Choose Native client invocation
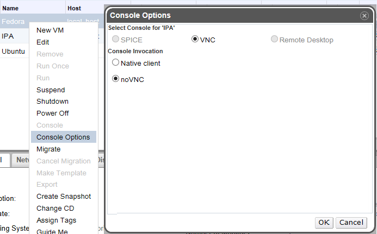 coord(115,63)
